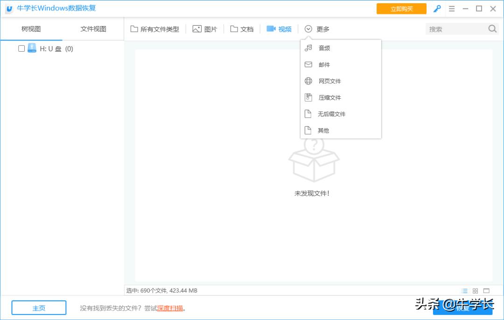The image size is (504, 320).
Task: Click the 立即购买 purchase button
Action: click(401, 8)
